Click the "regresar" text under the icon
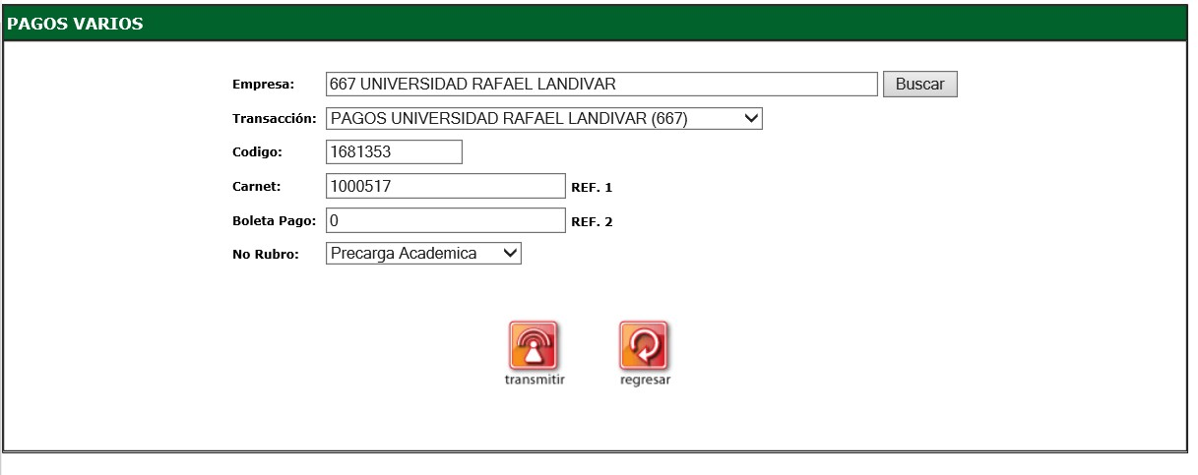The image size is (1198, 475). [x=645, y=381]
